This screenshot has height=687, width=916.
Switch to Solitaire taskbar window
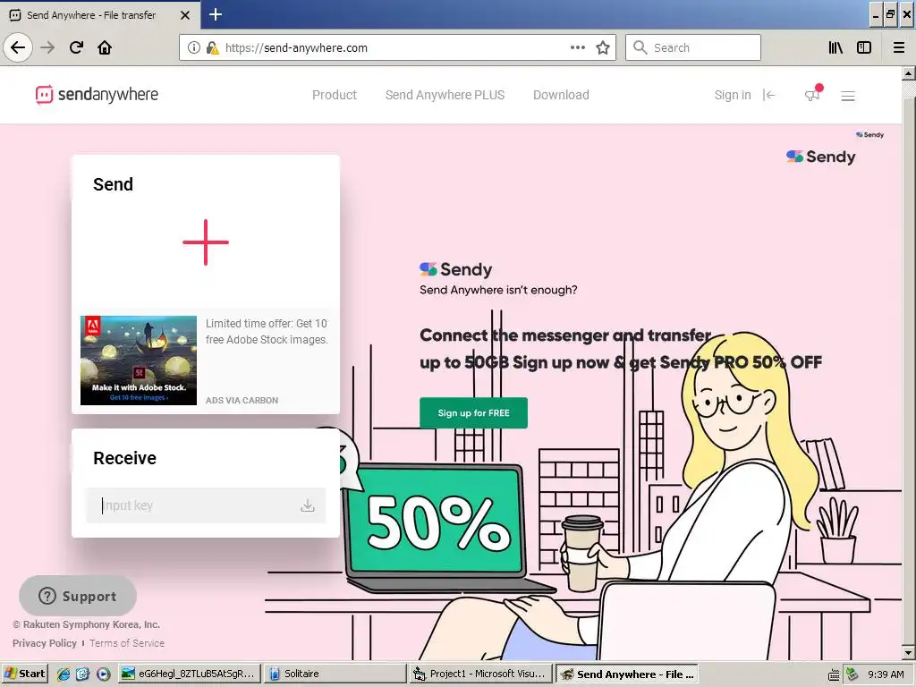(x=335, y=674)
